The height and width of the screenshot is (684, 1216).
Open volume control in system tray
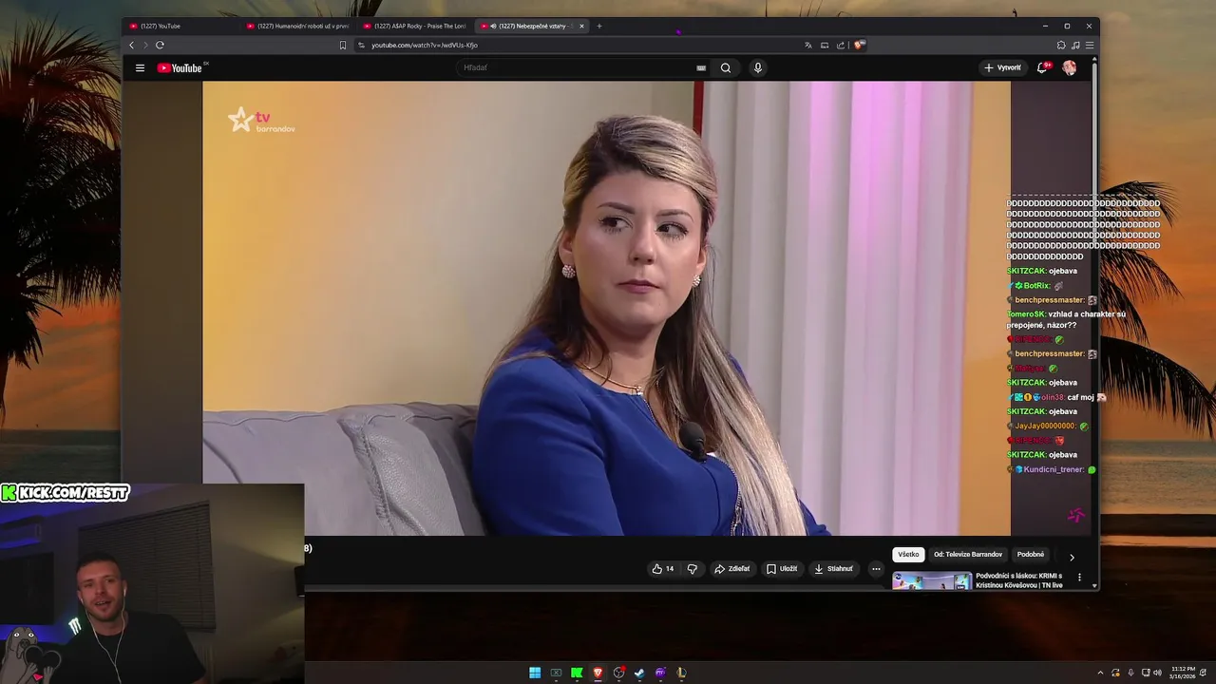(x=1157, y=673)
